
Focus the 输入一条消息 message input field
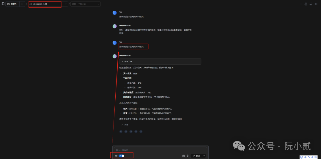point(160,150)
